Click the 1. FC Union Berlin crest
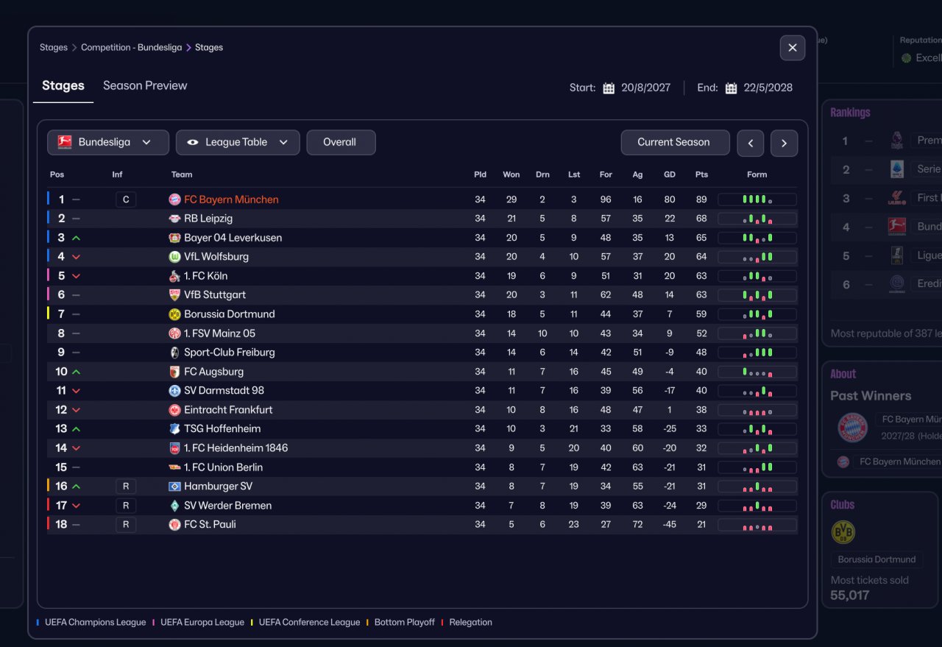 point(174,467)
